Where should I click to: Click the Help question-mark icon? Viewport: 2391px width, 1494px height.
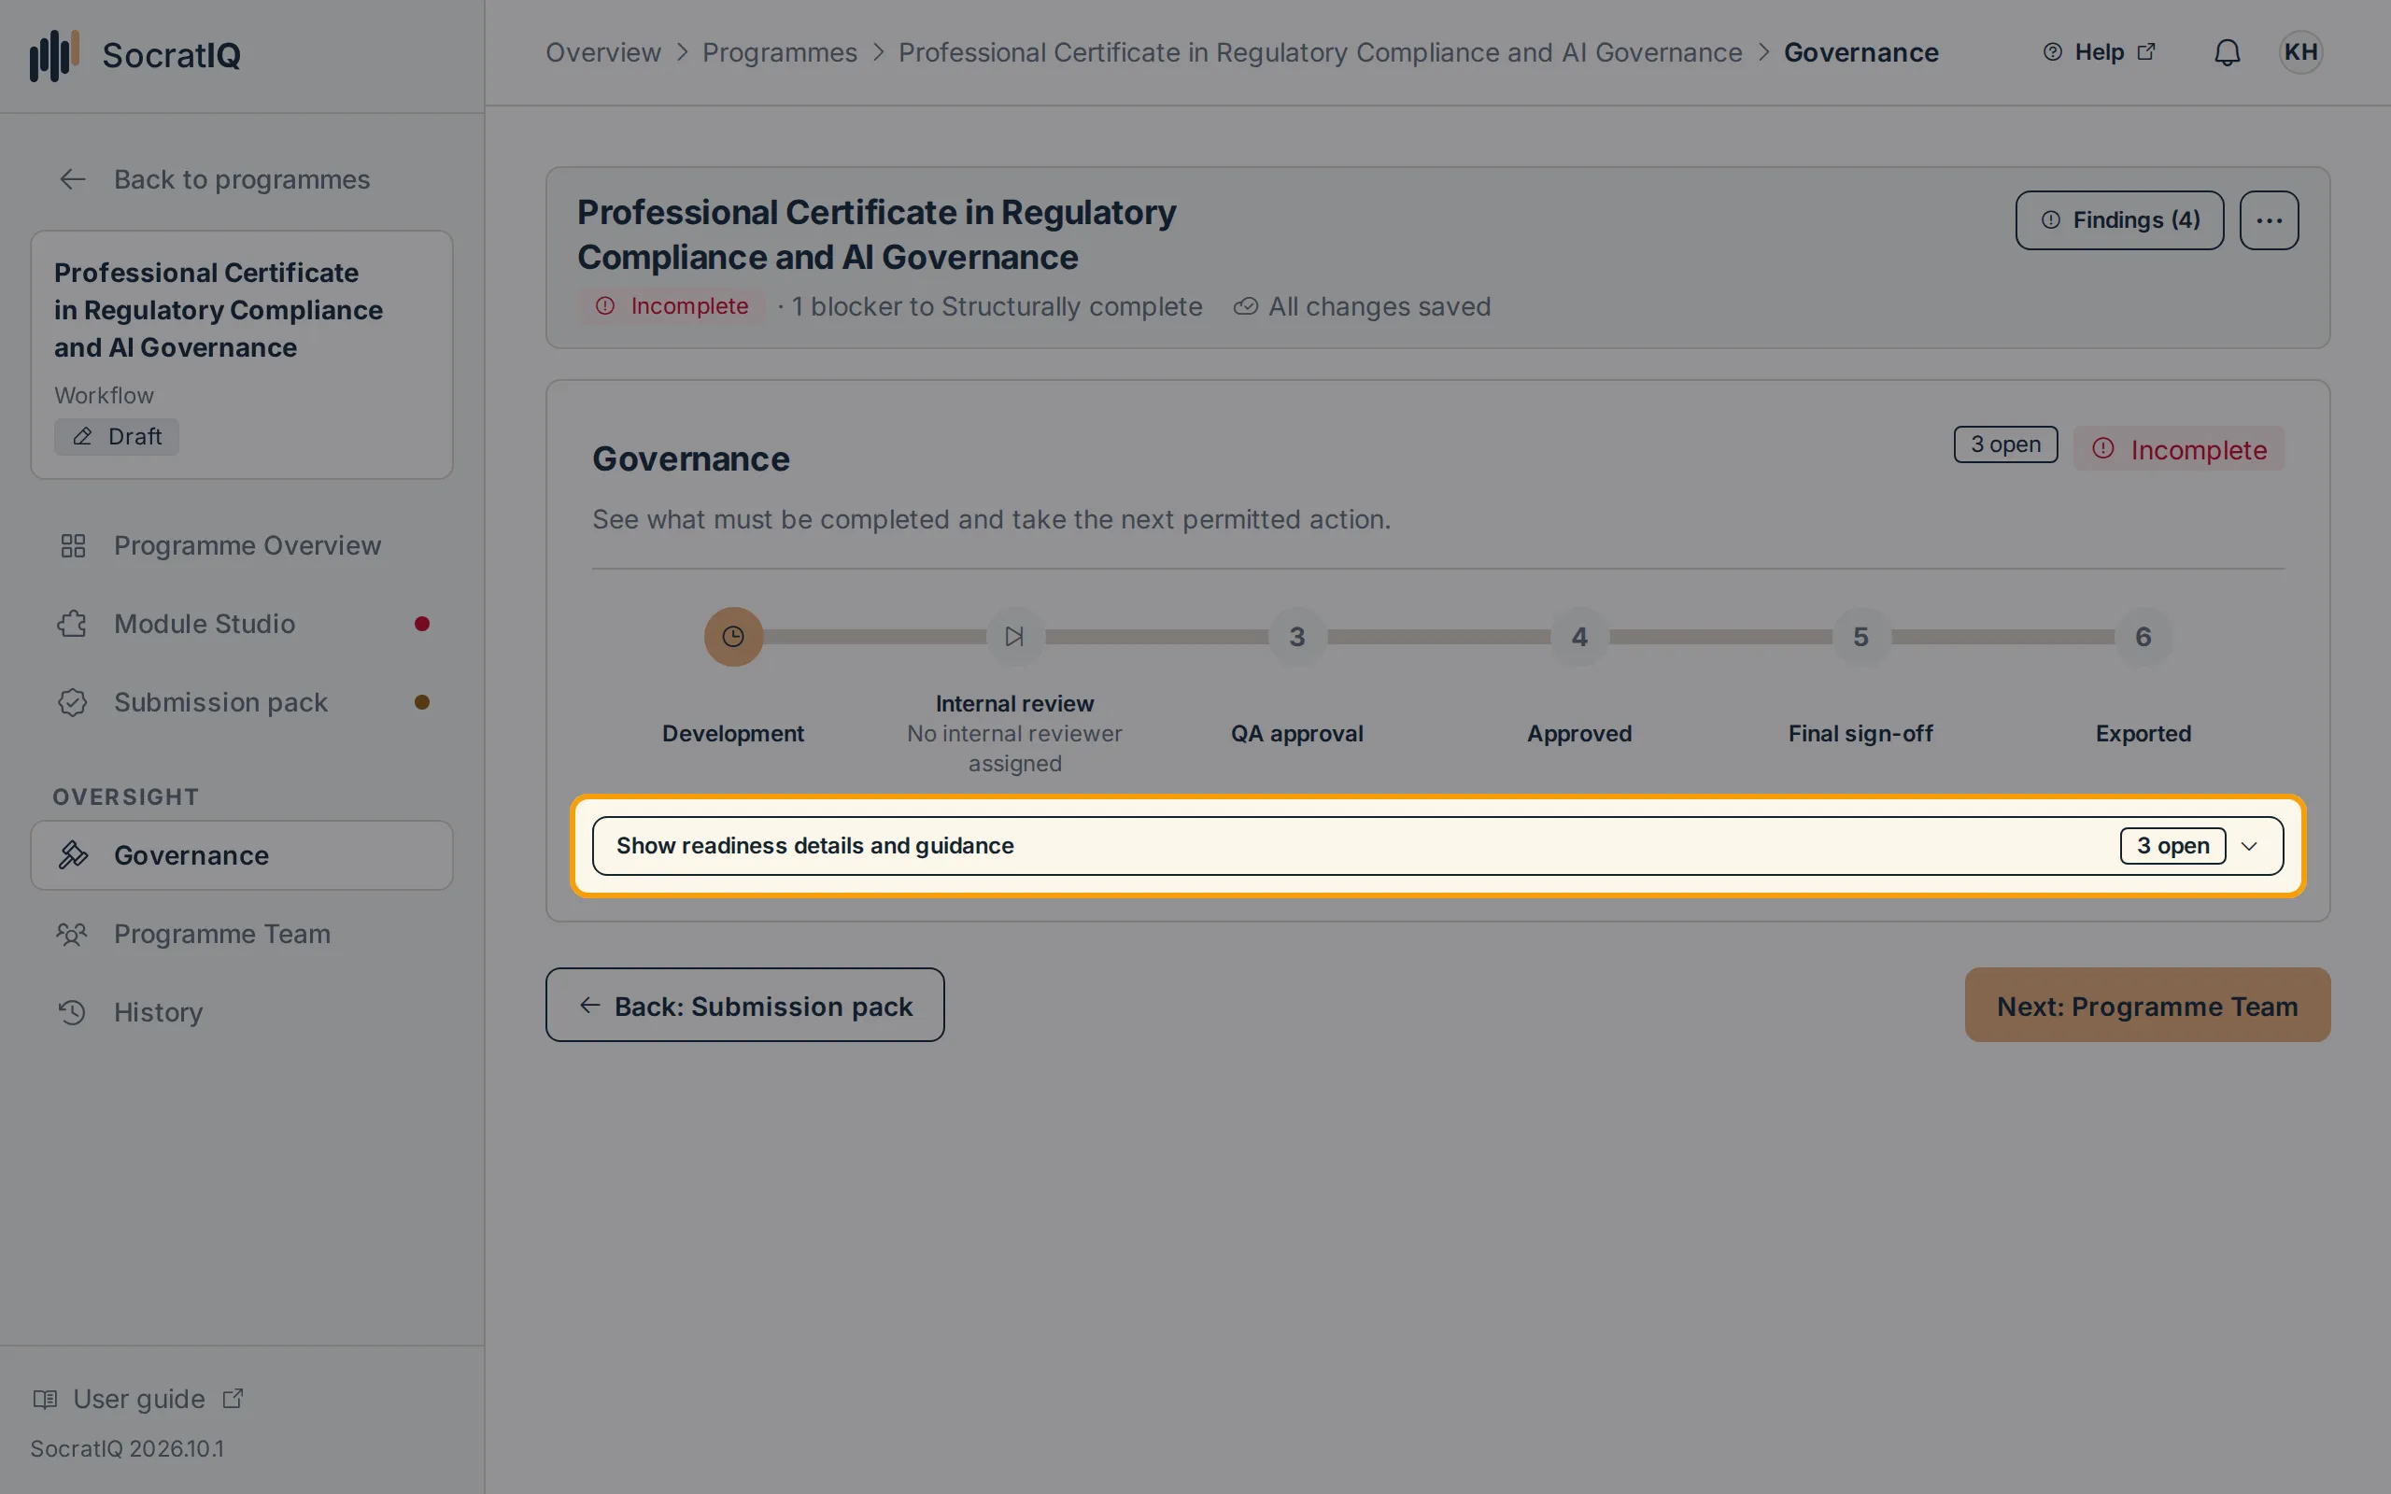tap(2052, 52)
